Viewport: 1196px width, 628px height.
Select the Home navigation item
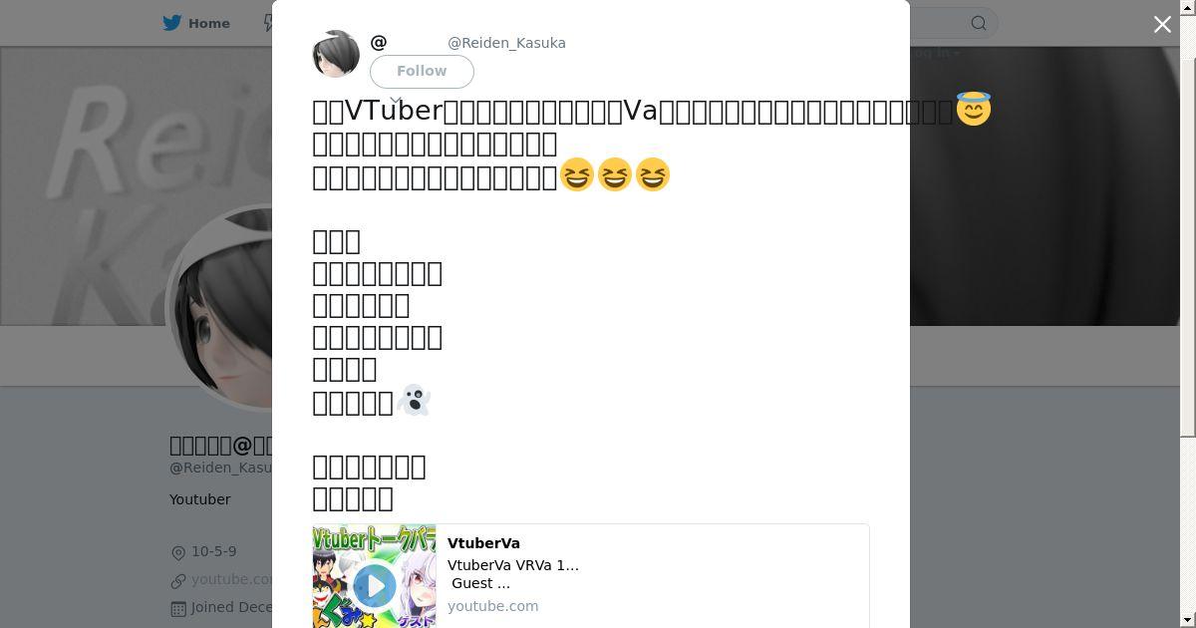point(196,23)
